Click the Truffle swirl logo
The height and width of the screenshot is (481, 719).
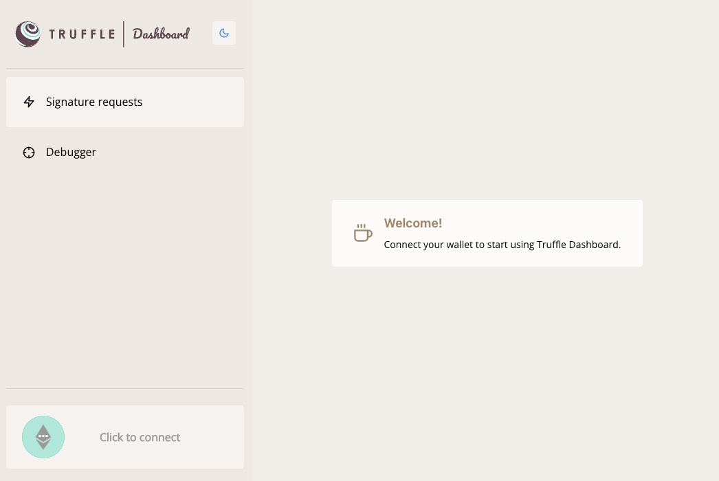click(27, 34)
